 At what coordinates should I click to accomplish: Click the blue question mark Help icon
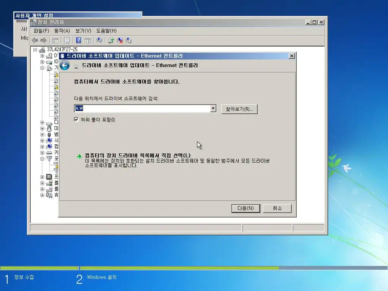pos(79,40)
